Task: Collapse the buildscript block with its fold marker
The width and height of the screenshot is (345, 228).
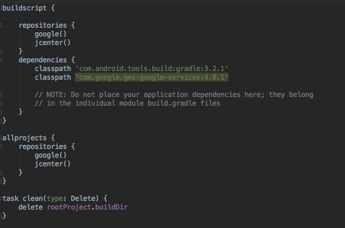Action: point(1,8)
